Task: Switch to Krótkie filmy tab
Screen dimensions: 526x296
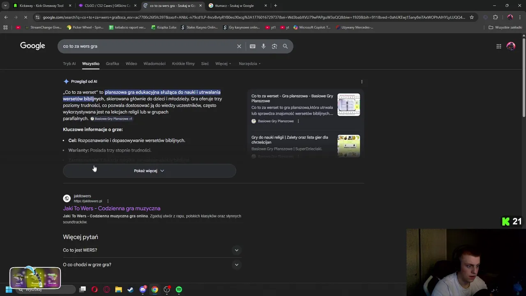Action: click(x=183, y=64)
